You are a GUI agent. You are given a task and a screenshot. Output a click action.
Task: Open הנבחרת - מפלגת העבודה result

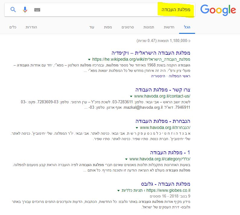click(163, 121)
